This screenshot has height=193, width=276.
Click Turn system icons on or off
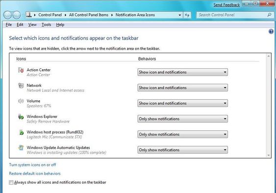point(32,165)
